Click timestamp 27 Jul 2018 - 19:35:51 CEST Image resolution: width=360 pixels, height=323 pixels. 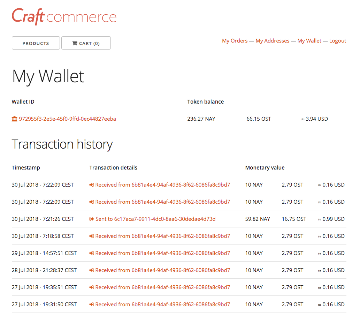click(x=44, y=287)
